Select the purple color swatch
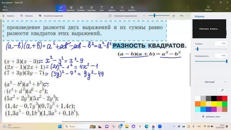 tap(214, 109)
